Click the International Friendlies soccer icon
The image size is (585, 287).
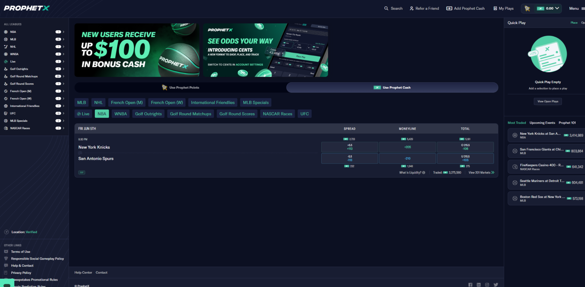pyautogui.click(x=6, y=106)
